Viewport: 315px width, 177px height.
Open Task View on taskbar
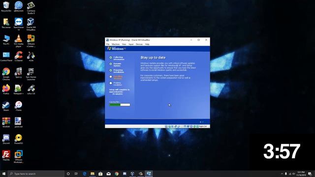(x=76, y=174)
